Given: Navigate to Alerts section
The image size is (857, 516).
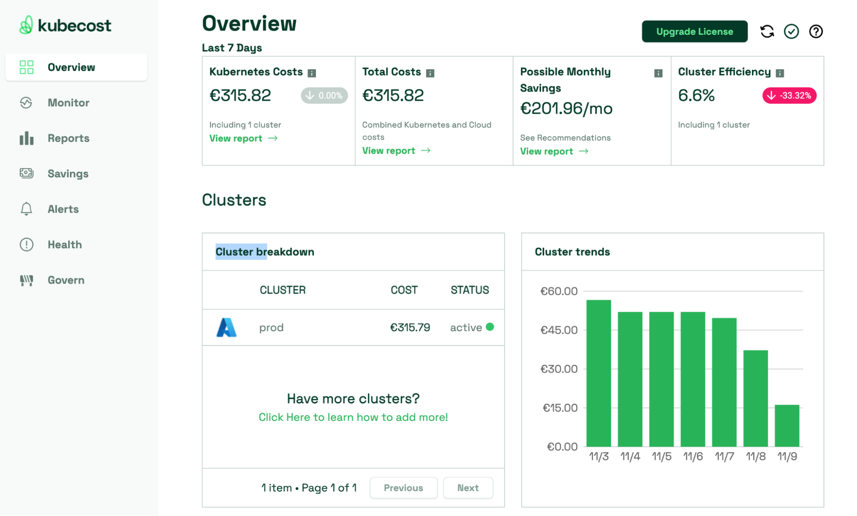Looking at the screenshot, I should pos(63,209).
